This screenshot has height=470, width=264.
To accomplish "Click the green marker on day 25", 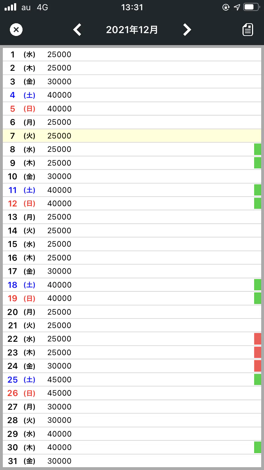I will 257,379.
